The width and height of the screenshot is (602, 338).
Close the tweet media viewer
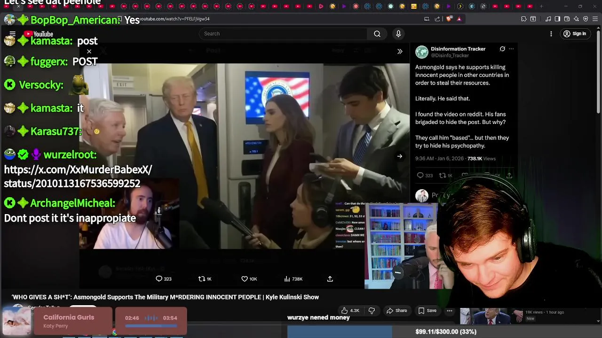tap(89, 52)
